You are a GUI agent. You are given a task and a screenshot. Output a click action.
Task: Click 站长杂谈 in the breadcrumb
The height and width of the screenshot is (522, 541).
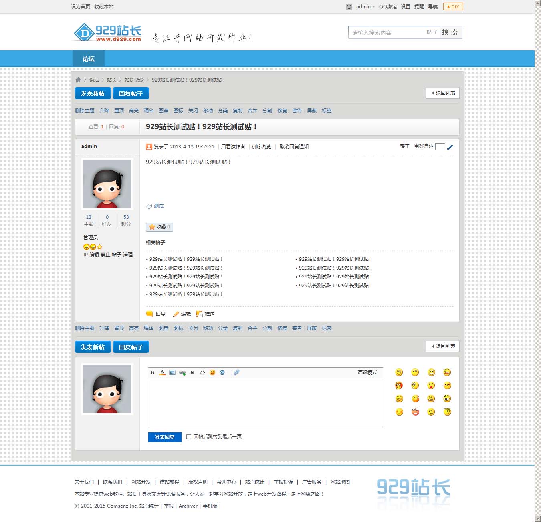134,80
